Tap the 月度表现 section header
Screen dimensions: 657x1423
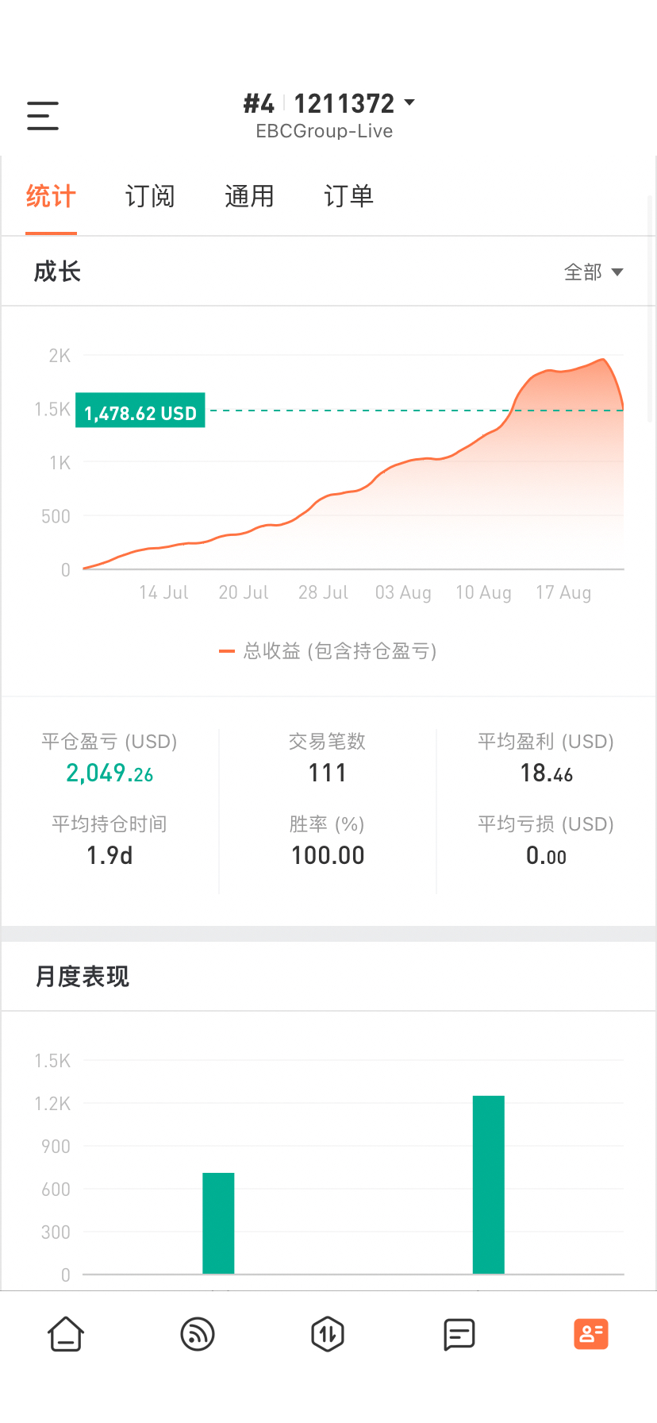83,977
